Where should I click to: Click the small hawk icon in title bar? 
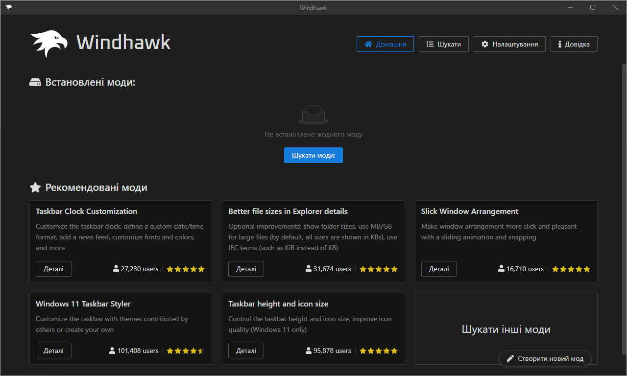point(9,7)
